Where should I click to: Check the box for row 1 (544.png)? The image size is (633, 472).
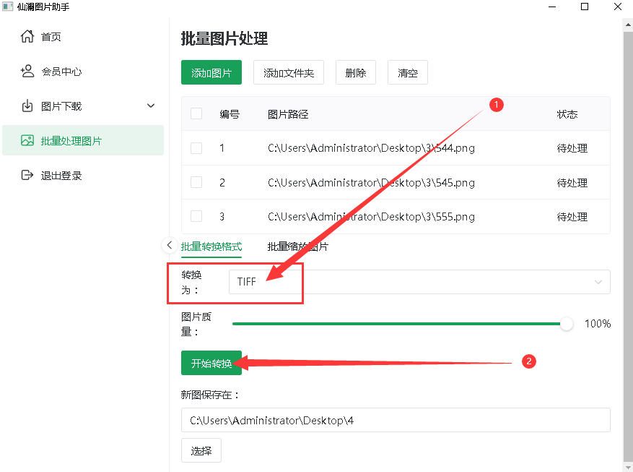pyautogui.click(x=196, y=148)
